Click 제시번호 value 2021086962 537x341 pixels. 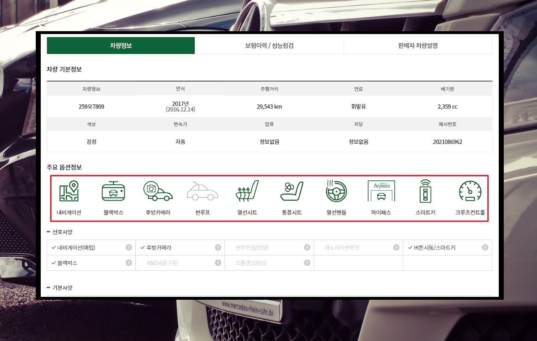(447, 142)
